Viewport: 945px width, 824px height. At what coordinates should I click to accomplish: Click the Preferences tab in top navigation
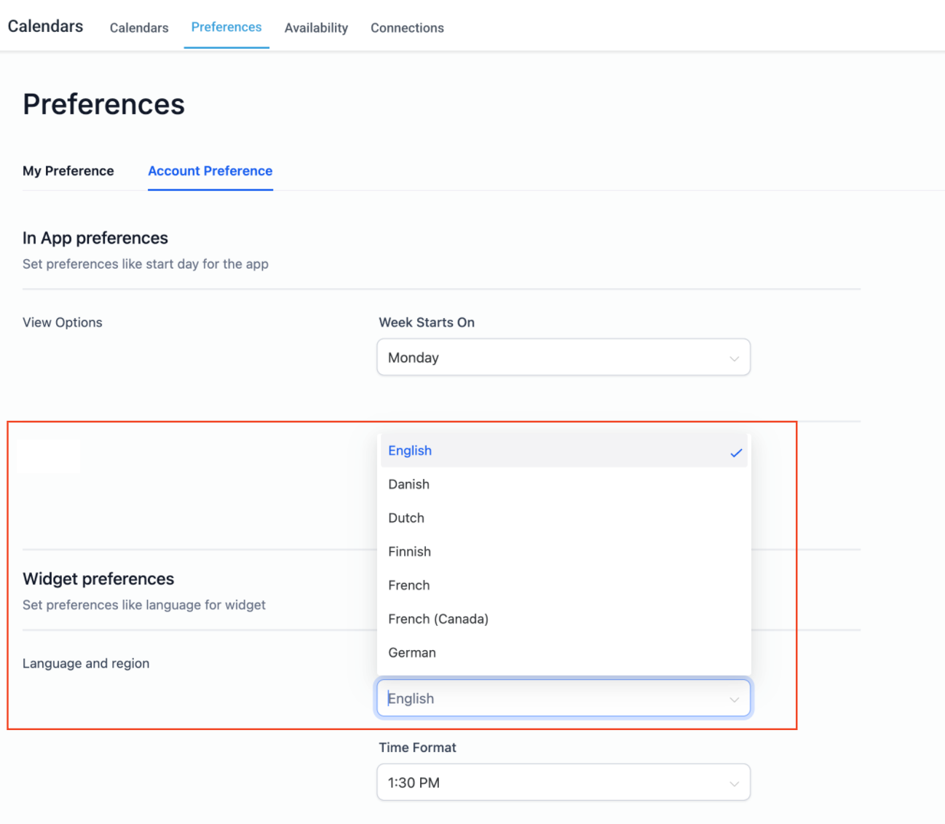tap(226, 27)
